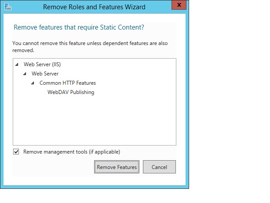This screenshot has width=270, height=203.
Task: Select the WebDAV Publishing tree item
Action: tap(71, 92)
